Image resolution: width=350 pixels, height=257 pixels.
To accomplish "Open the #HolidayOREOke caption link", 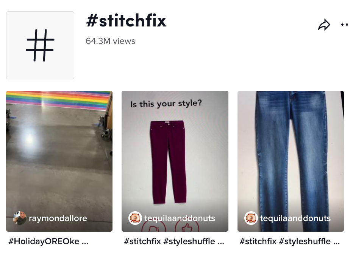I will (44, 242).
